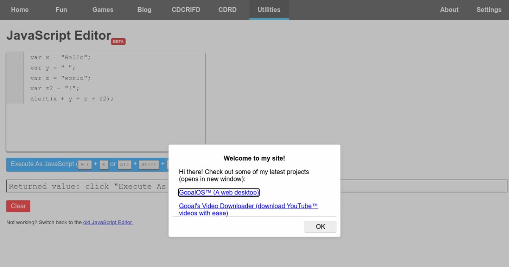Screen dimensions: 509x267
Task: Open the old JavaScript Editor link
Action: (x=108, y=222)
